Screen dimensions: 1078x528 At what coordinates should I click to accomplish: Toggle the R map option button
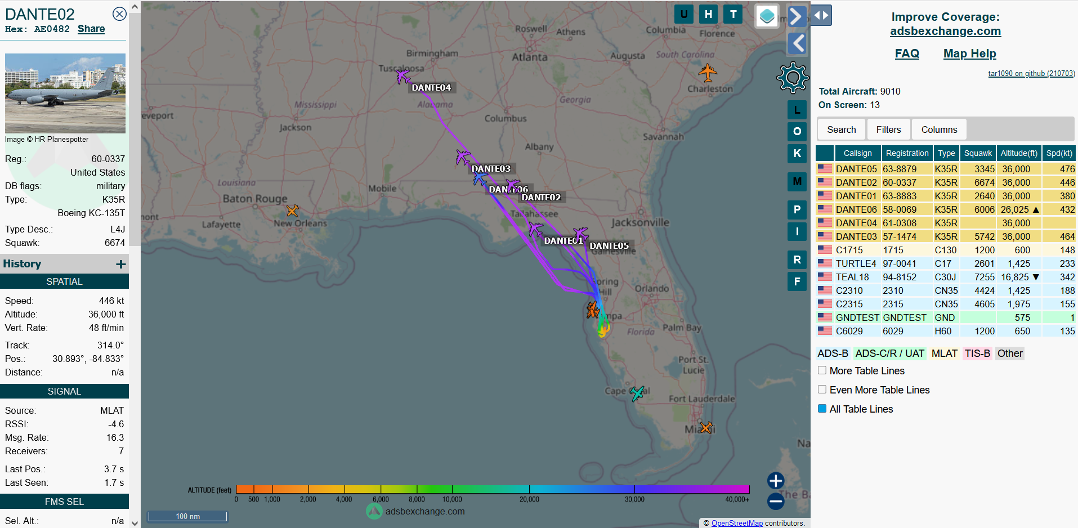click(797, 259)
